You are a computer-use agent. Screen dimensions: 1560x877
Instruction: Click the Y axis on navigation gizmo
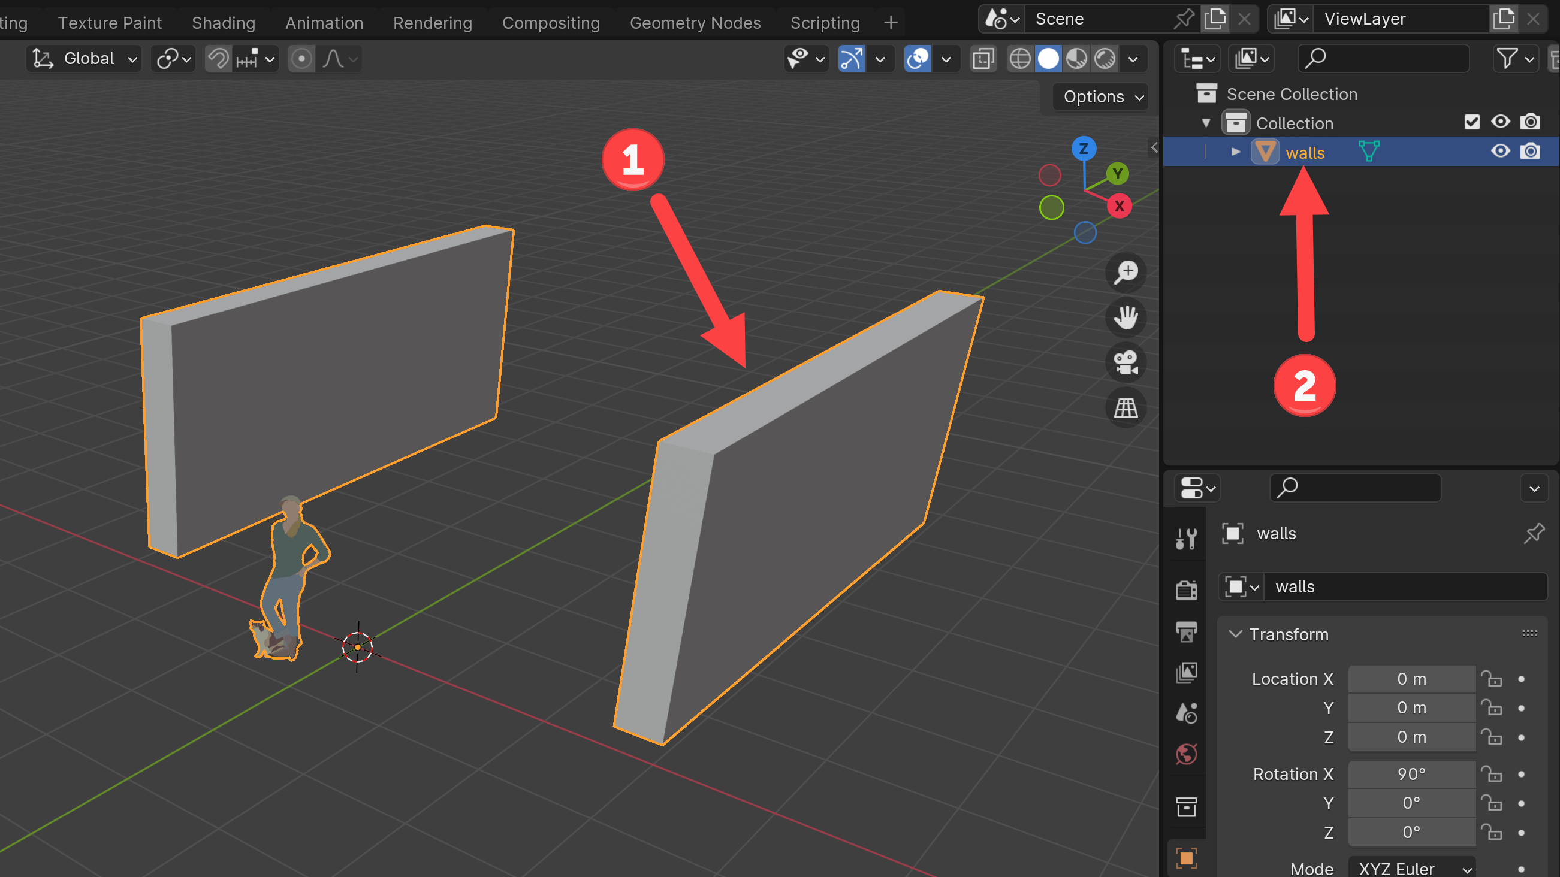1117,174
